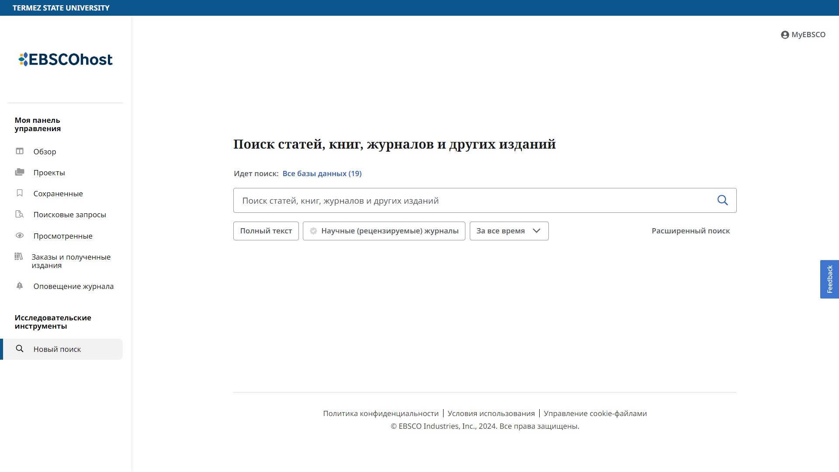Toggle the Полный текст filter
Screen dimensions: 839x472
(266, 231)
